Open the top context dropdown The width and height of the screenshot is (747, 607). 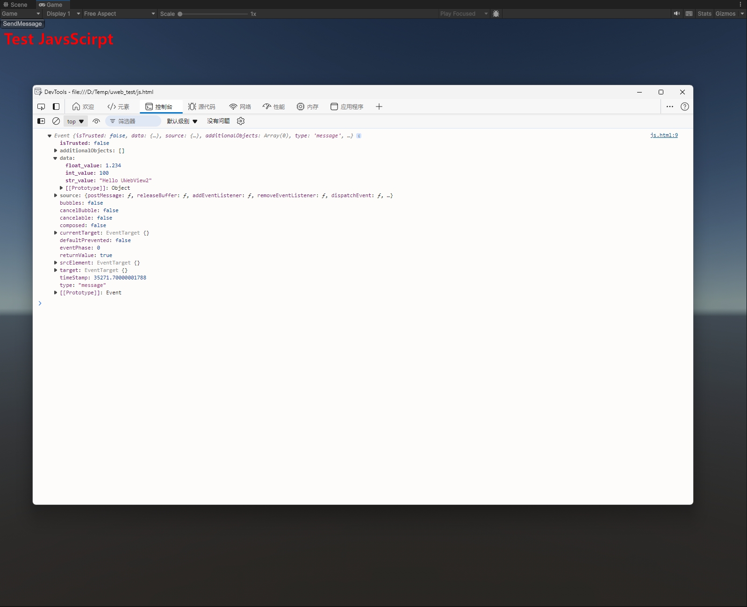click(x=75, y=121)
